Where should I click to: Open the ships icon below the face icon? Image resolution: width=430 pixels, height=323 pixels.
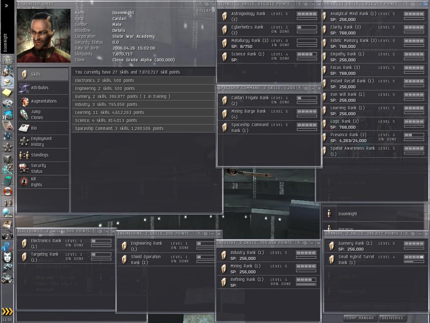tap(7, 267)
